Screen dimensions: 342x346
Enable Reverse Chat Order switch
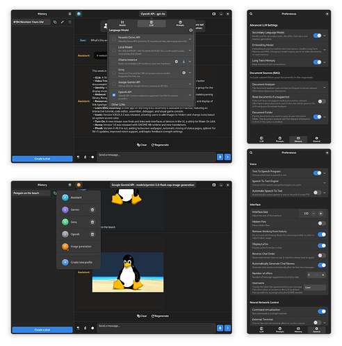[x=322, y=255]
